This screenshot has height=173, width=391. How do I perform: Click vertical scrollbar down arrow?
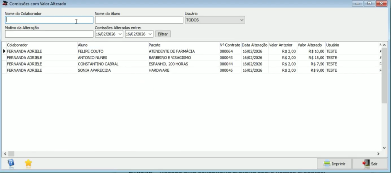tap(384, 148)
